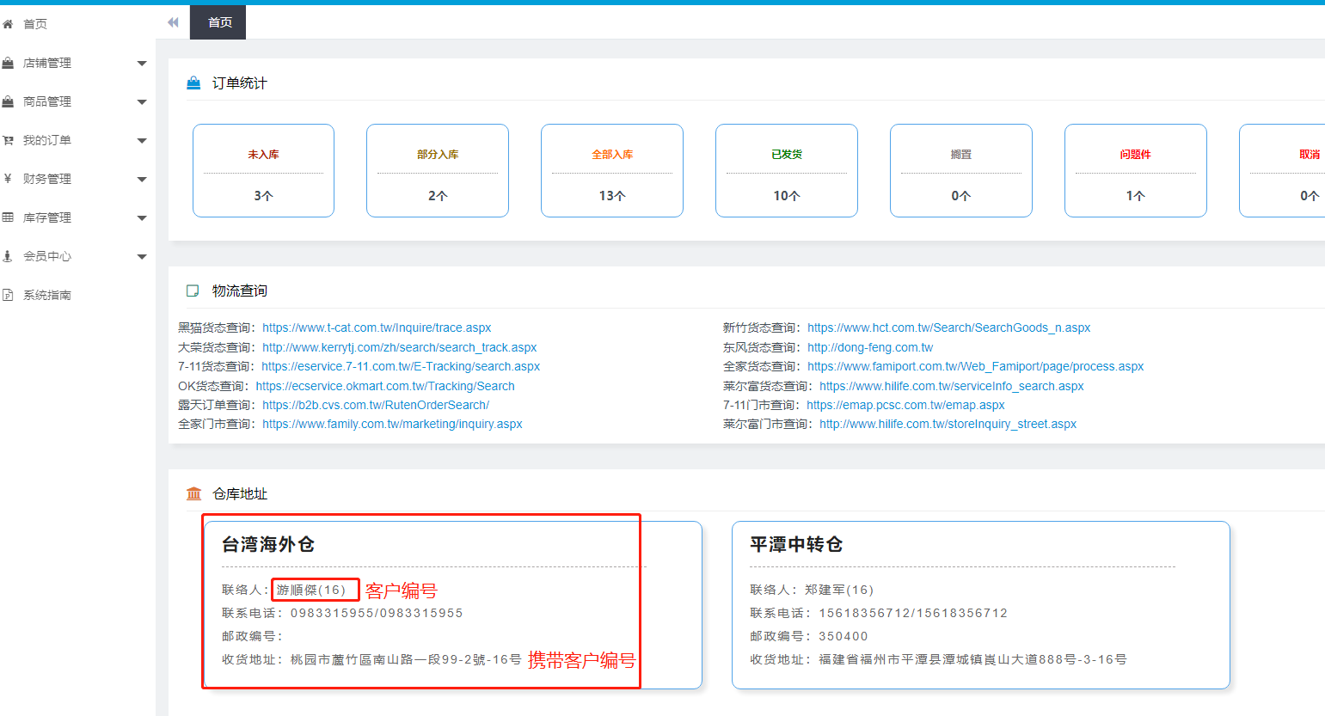Click contact name 郑建军(16)
This screenshot has width=1325, height=716.
[x=839, y=590]
